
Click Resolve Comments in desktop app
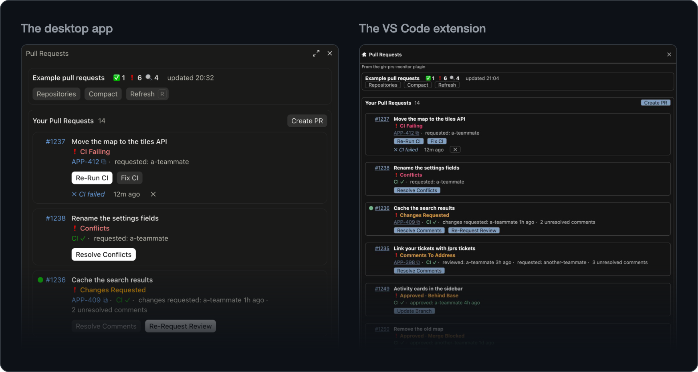[106, 326]
